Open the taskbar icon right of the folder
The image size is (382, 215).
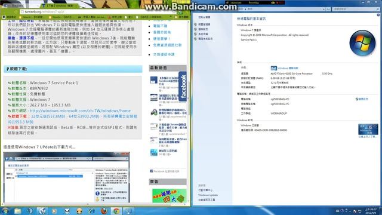(30, 211)
